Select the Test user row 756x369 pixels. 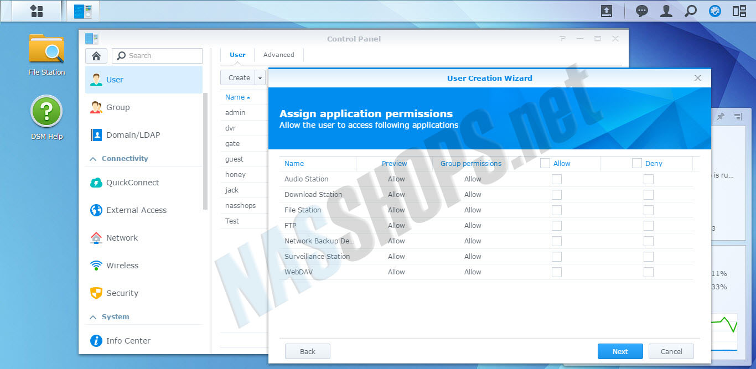point(244,221)
